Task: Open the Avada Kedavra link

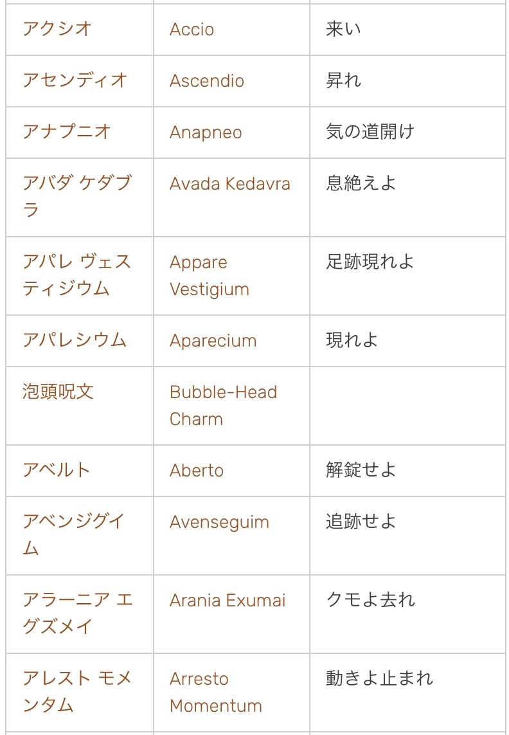Action: (x=229, y=184)
